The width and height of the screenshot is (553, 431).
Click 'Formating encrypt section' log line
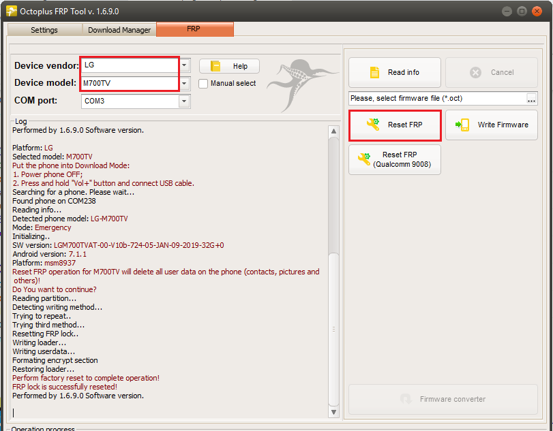pos(55,360)
